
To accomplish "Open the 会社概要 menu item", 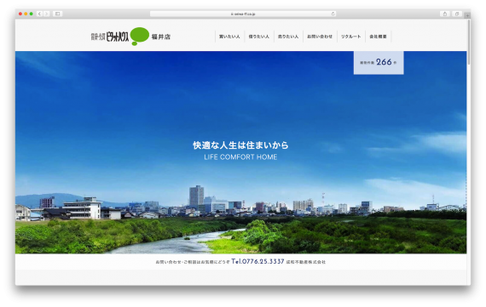I will [x=378, y=37].
